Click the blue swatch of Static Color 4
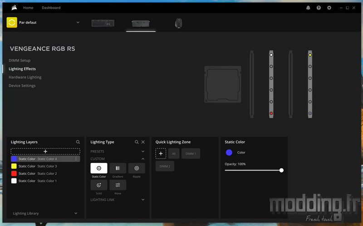The height and width of the screenshot is (226, 363). (x=14, y=159)
